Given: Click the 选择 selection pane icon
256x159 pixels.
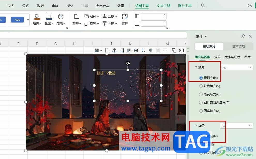Looking at the screenshot, I should [x=125, y=17].
